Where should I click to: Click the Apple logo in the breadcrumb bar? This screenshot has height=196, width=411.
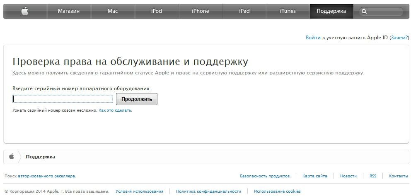point(12,157)
